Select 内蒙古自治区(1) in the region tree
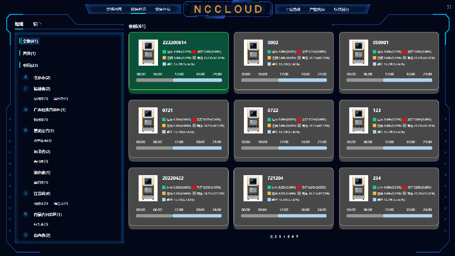 pos(48,214)
